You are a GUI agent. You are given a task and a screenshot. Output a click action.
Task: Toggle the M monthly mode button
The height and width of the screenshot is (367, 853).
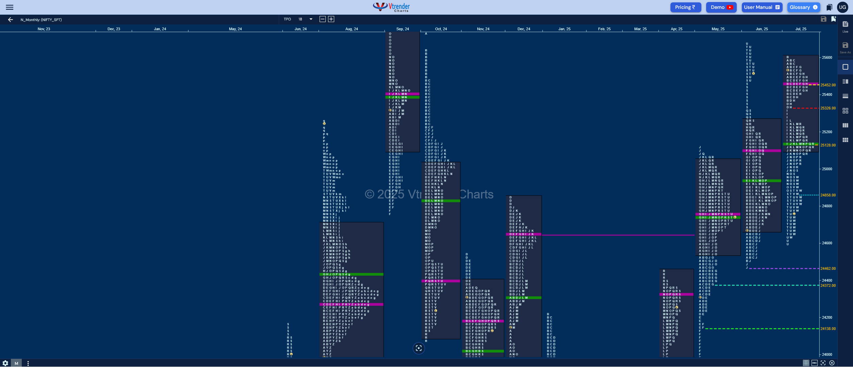pyautogui.click(x=16, y=363)
